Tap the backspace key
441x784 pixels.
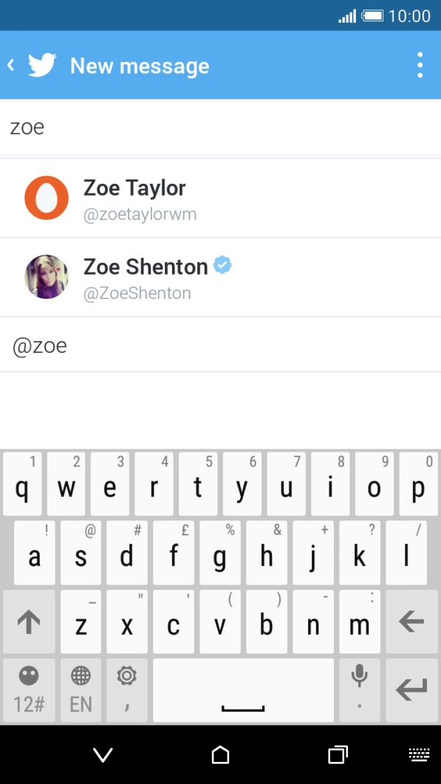pos(411,622)
